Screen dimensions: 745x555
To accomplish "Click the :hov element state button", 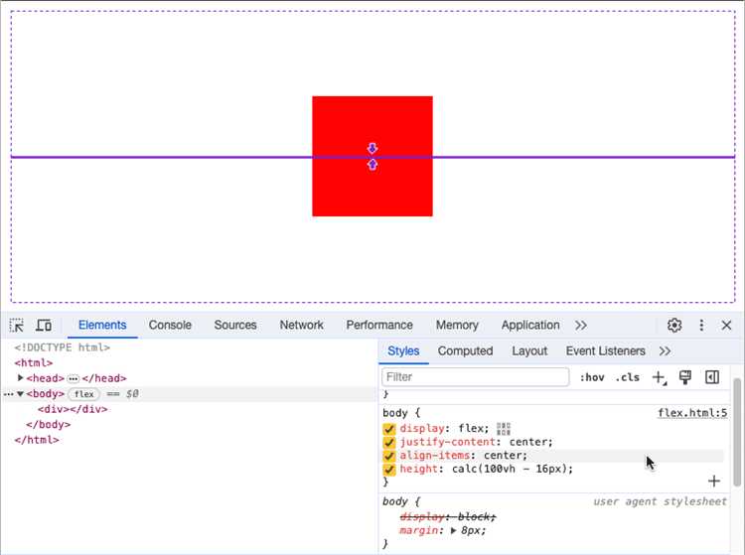I will click(592, 377).
